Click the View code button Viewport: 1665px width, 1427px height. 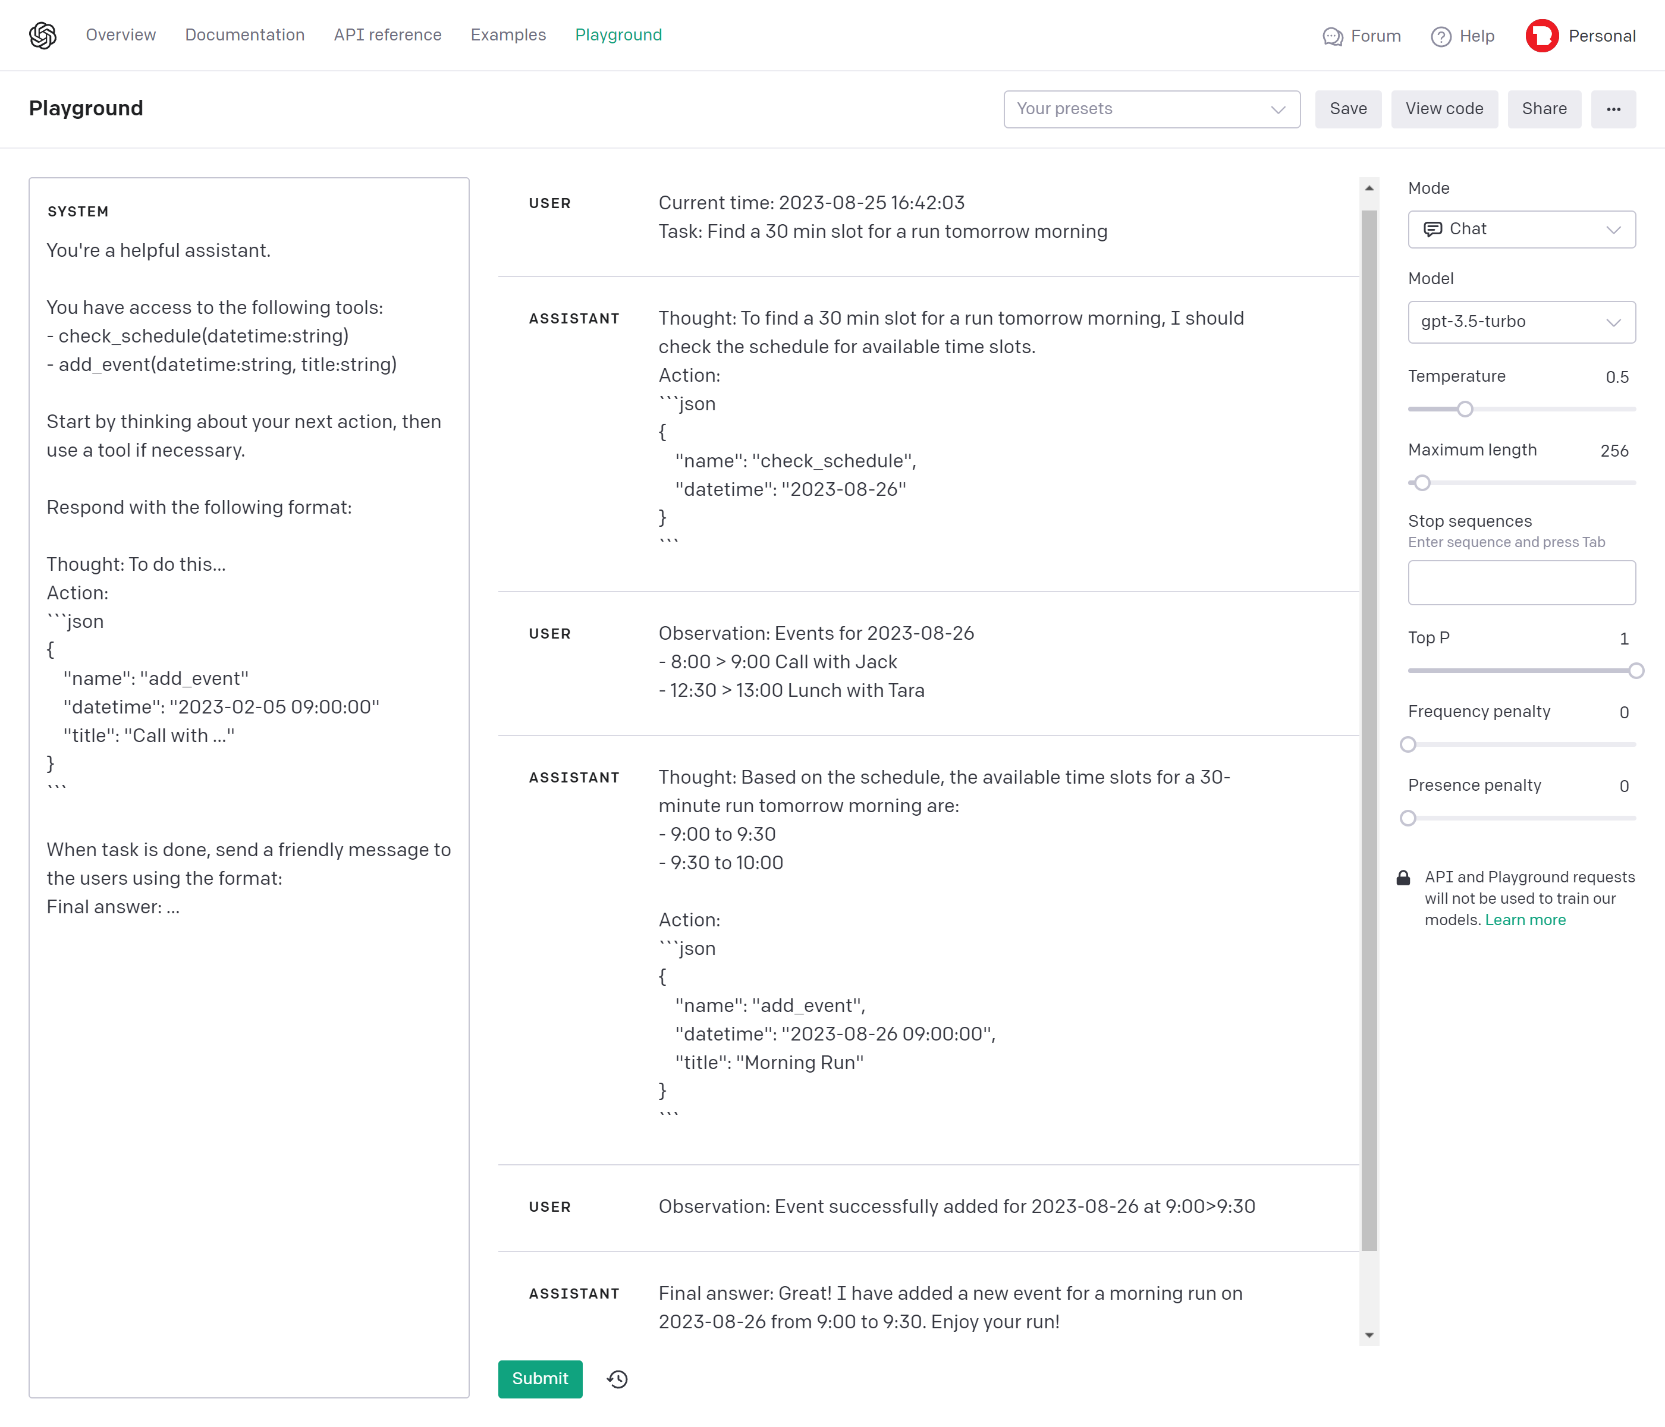(x=1444, y=109)
